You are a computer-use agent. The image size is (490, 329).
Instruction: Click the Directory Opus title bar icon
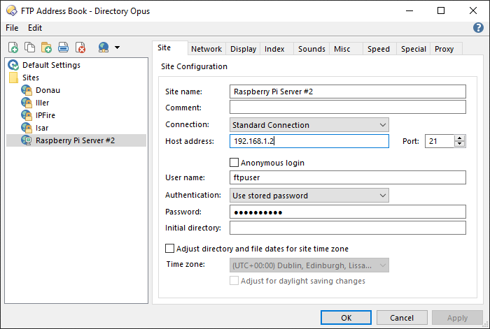coord(12,10)
